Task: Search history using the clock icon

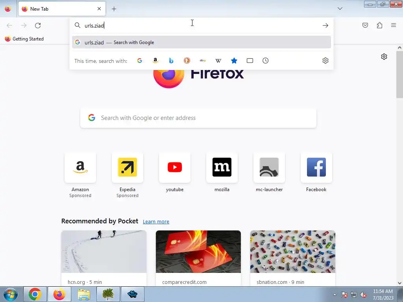Action: click(266, 61)
